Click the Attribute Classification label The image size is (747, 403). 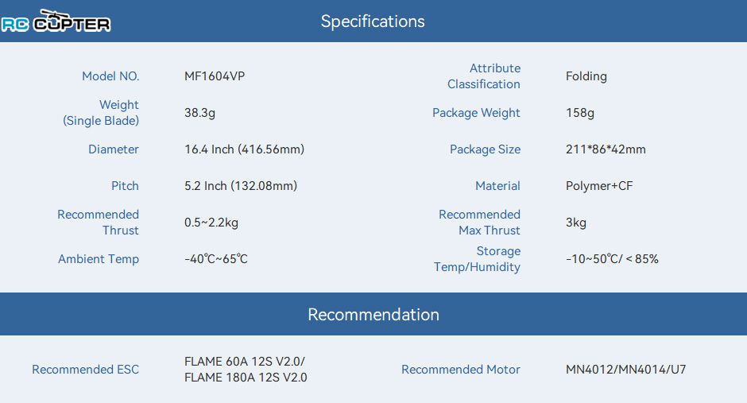tap(484, 76)
